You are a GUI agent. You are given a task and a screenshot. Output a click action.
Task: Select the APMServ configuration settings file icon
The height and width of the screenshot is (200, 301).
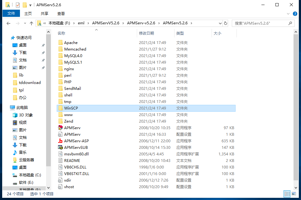tap(60, 134)
